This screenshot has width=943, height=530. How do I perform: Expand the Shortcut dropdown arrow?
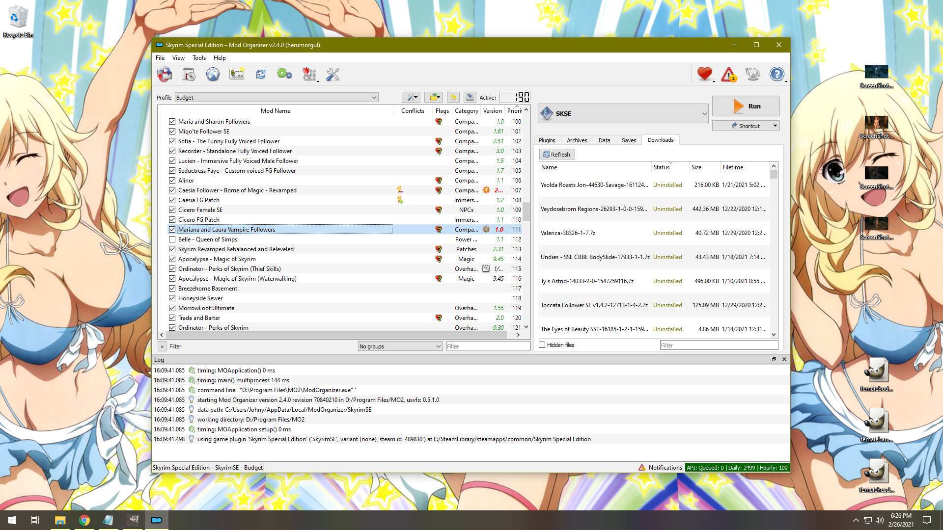(775, 126)
